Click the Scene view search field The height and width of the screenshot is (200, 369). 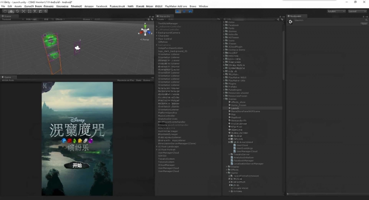pyautogui.click(x=120, y=19)
